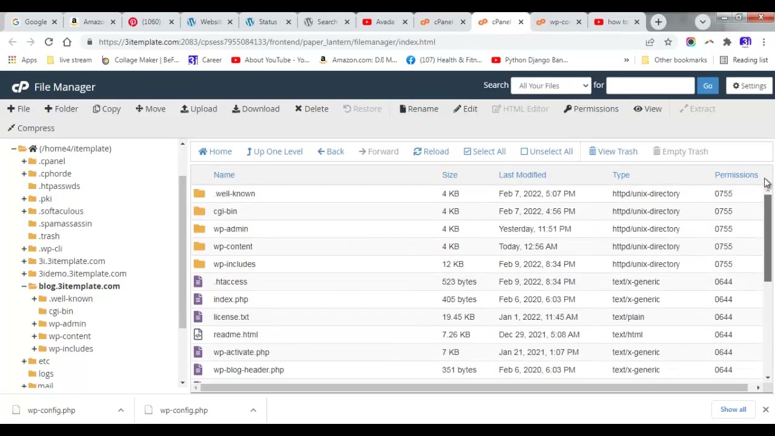Expand the .pki tree folder
This screenshot has width=775, height=436.
[x=24, y=199]
